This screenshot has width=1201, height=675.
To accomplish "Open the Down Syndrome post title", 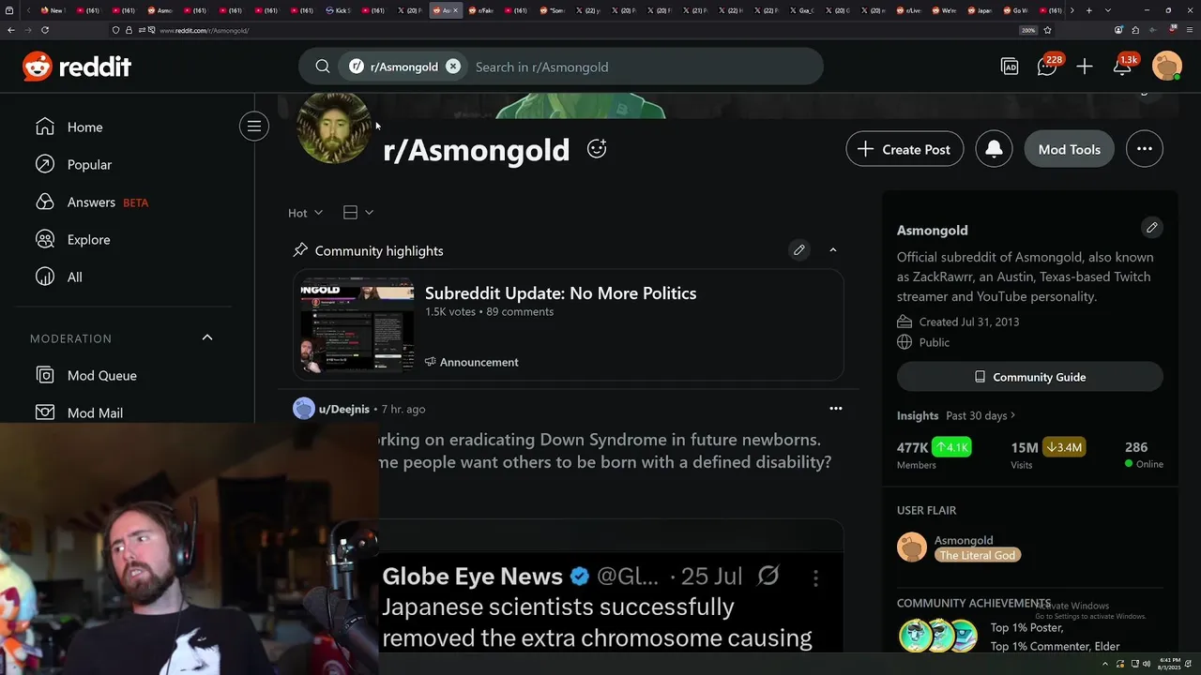I will tap(605, 451).
